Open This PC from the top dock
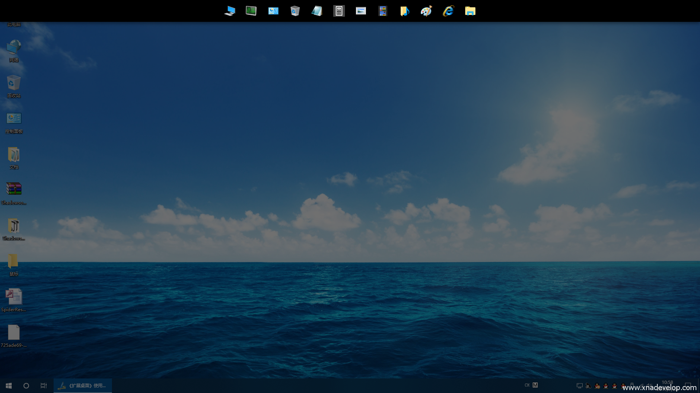The width and height of the screenshot is (700, 393). (x=230, y=11)
